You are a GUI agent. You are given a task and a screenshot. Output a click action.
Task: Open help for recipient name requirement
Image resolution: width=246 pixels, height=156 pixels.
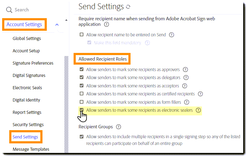coord(107,24)
